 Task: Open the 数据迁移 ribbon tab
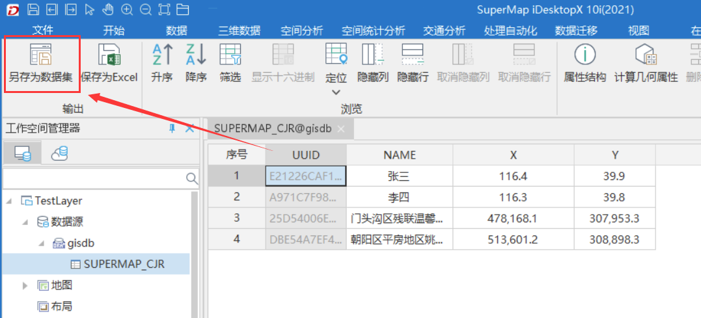point(576,31)
